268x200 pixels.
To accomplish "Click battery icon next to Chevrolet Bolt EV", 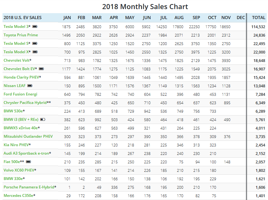I will tap(41, 69).
